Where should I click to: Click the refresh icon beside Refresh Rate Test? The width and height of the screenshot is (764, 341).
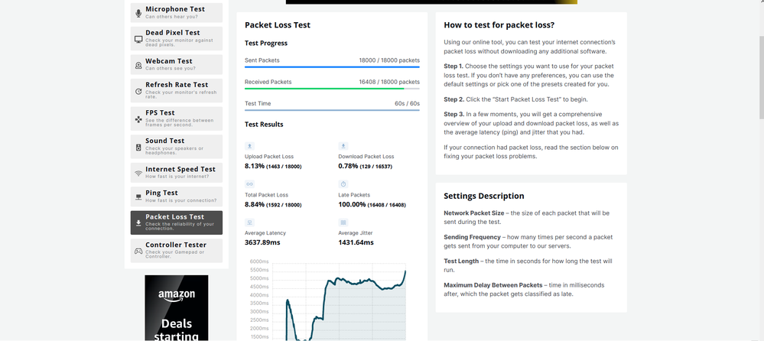(x=138, y=91)
